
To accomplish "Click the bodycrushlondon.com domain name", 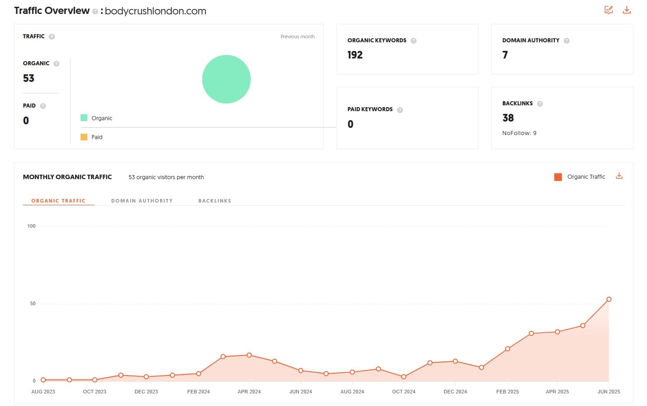I will tap(155, 11).
